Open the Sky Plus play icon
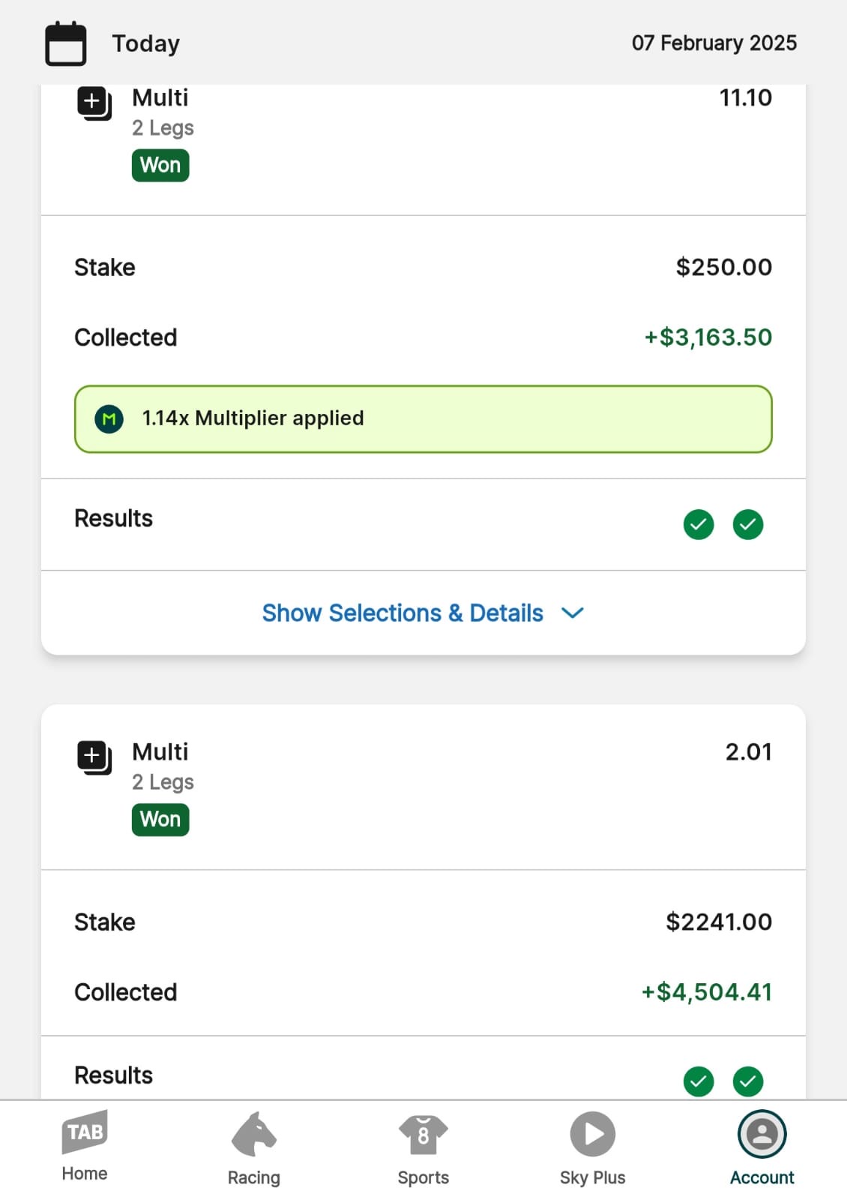Image resolution: width=847 pixels, height=1200 pixels. coord(593,1134)
